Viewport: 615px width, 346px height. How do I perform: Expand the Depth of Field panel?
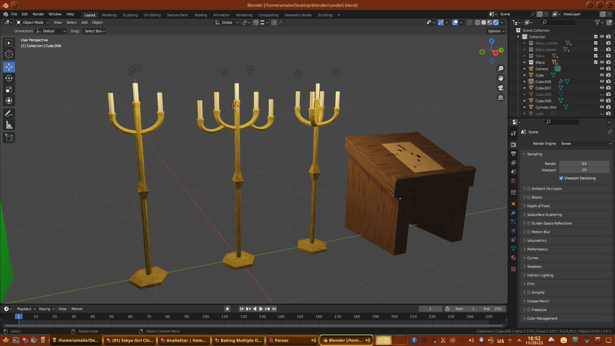538,206
